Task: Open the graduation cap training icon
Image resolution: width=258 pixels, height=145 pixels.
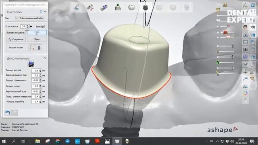Action: click(253, 27)
